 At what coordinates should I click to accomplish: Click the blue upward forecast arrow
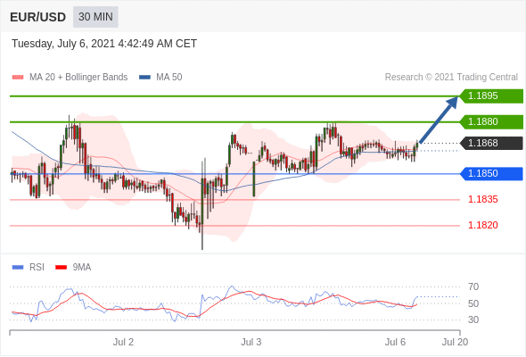click(x=439, y=120)
